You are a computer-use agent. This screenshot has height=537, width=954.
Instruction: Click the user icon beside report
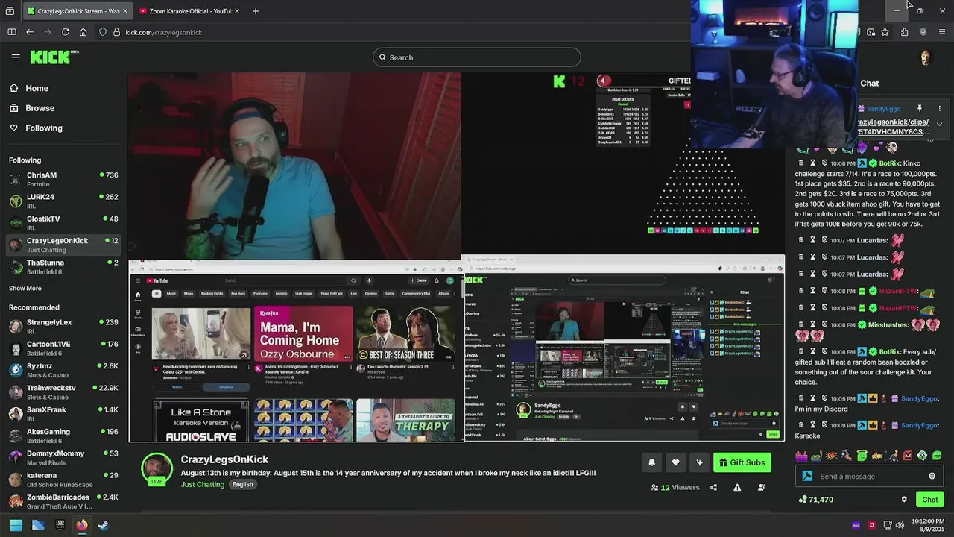click(x=761, y=487)
